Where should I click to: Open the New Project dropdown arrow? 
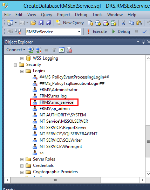16,23
